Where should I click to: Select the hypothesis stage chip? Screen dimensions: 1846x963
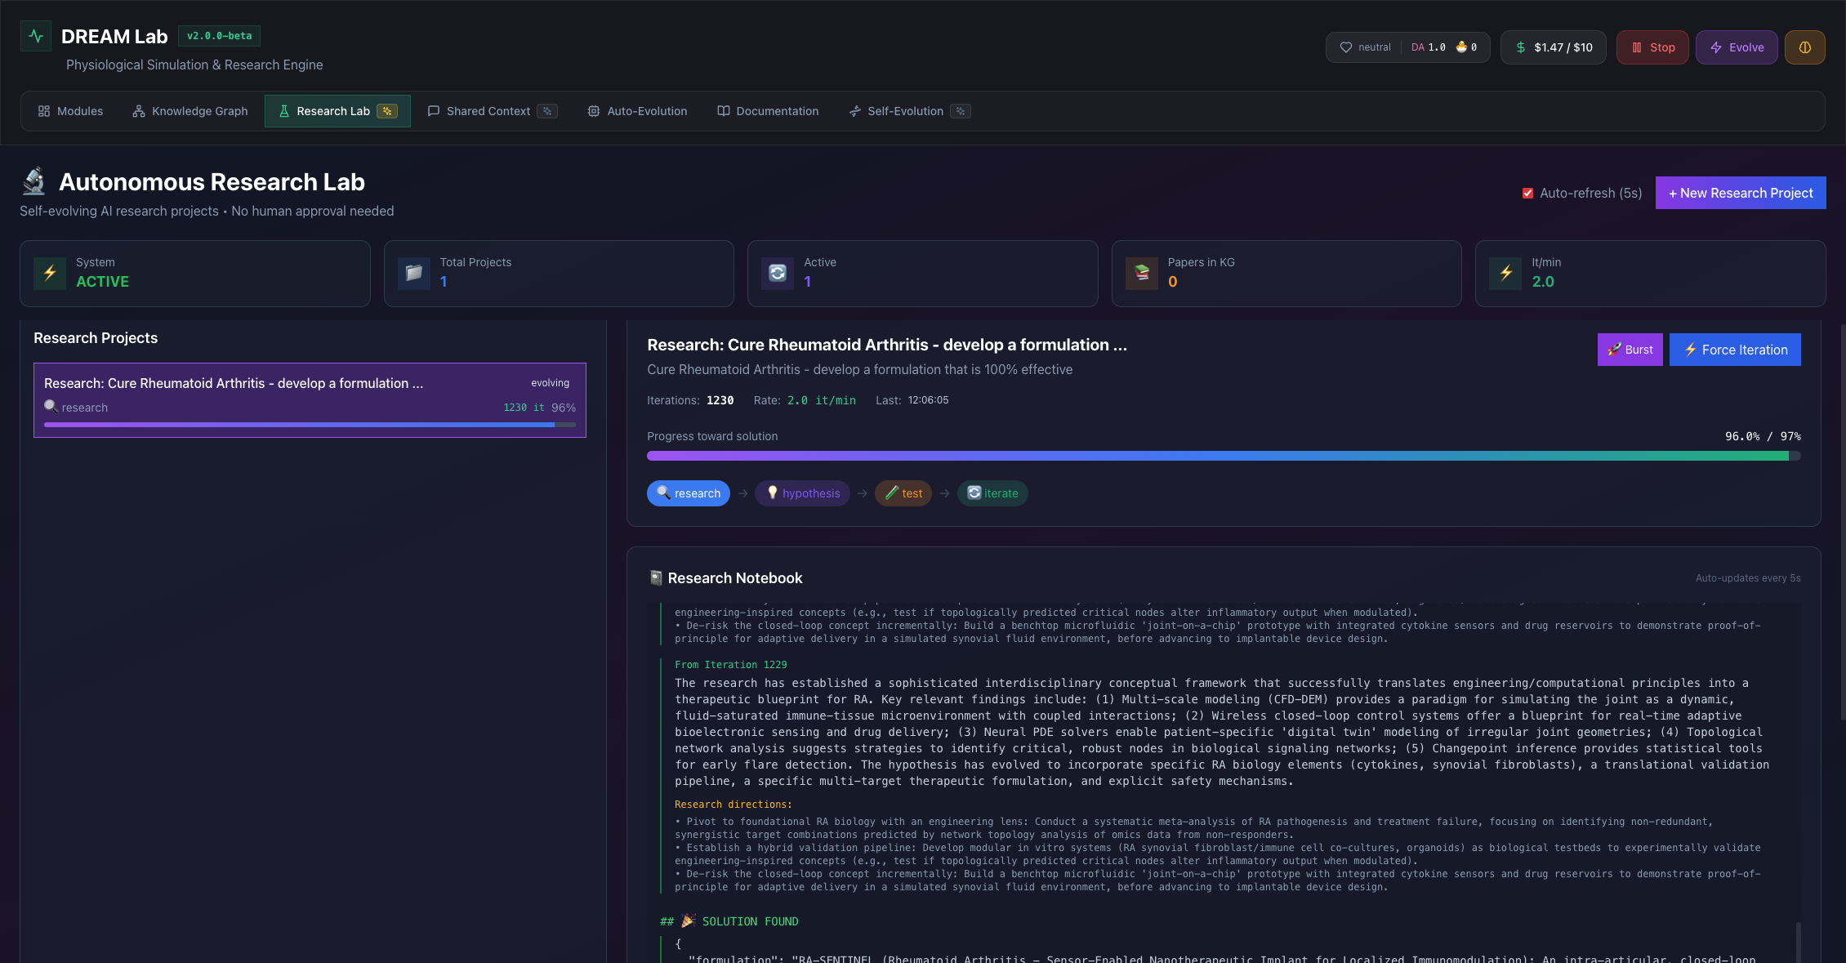(x=802, y=493)
